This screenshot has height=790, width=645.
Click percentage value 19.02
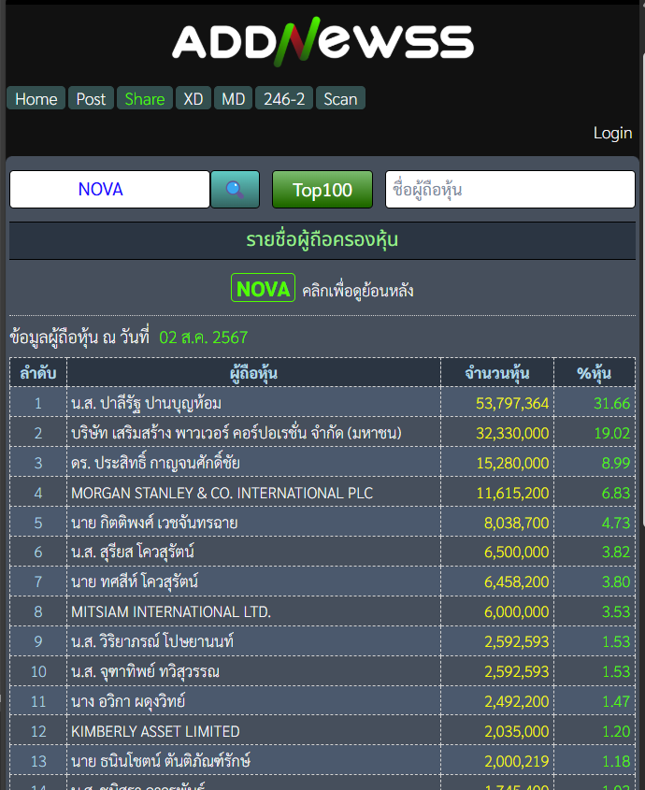[x=611, y=433]
